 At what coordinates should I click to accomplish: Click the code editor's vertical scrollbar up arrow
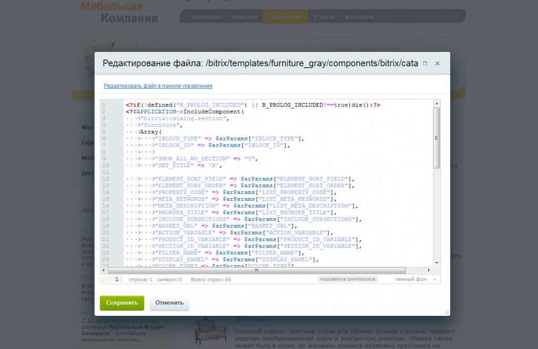[x=437, y=104]
